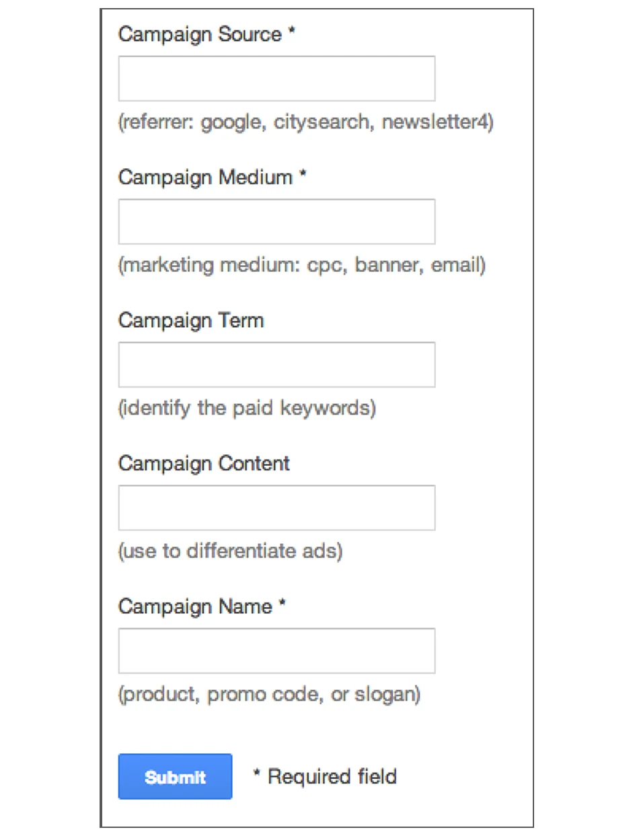Click the "Required field" note beside Submit
This screenshot has width=635, height=836.
pyautogui.click(x=325, y=777)
